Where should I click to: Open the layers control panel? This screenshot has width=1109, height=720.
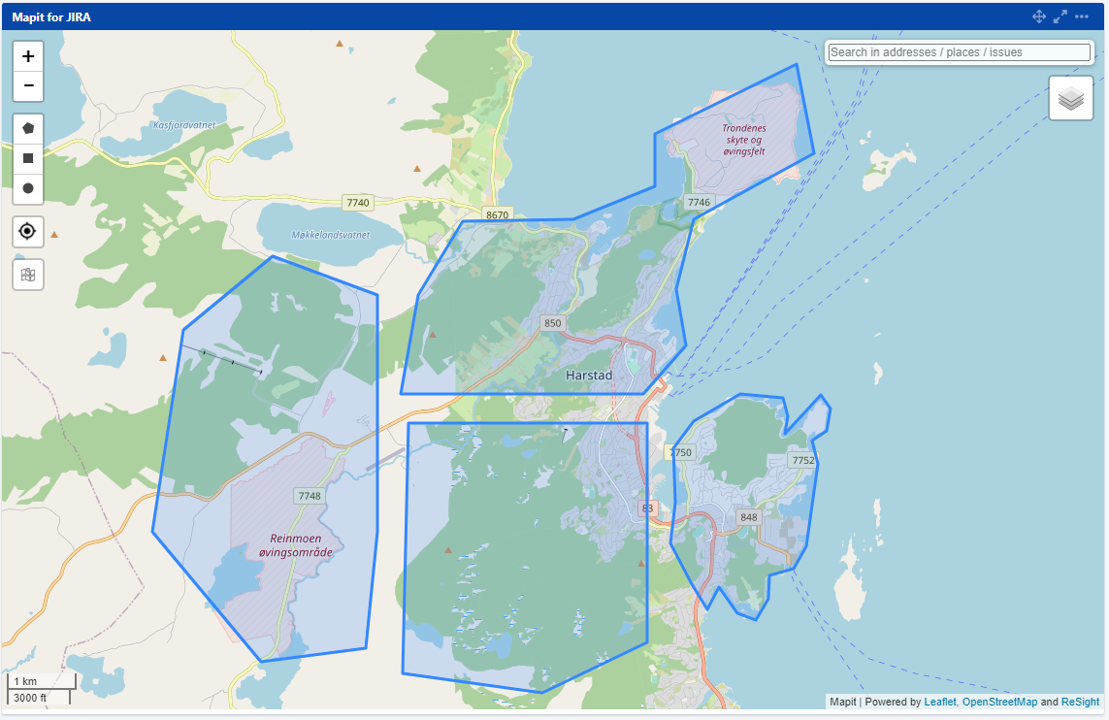[1070, 98]
